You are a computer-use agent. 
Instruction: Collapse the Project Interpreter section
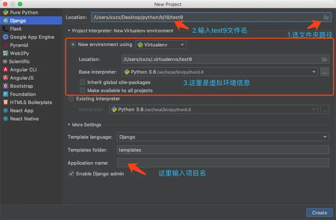69,30
